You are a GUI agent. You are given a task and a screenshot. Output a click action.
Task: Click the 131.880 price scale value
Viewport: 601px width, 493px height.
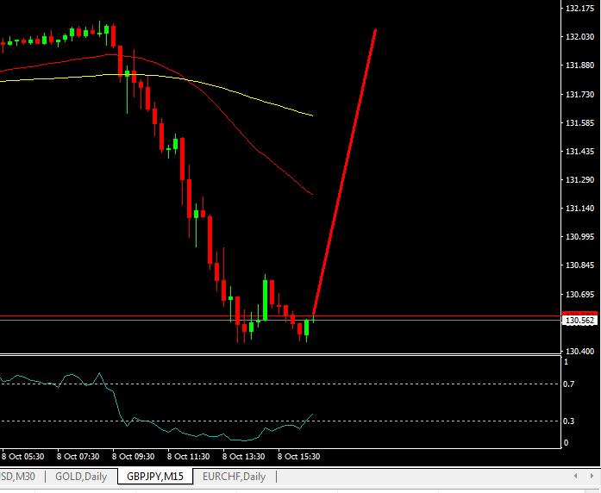click(x=579, y=66)
